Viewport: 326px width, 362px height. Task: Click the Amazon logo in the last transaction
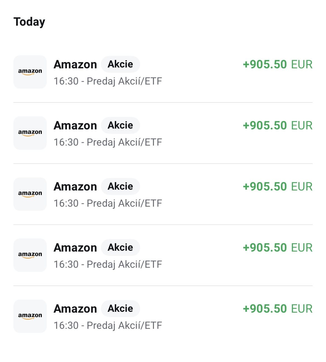point(30,316)
